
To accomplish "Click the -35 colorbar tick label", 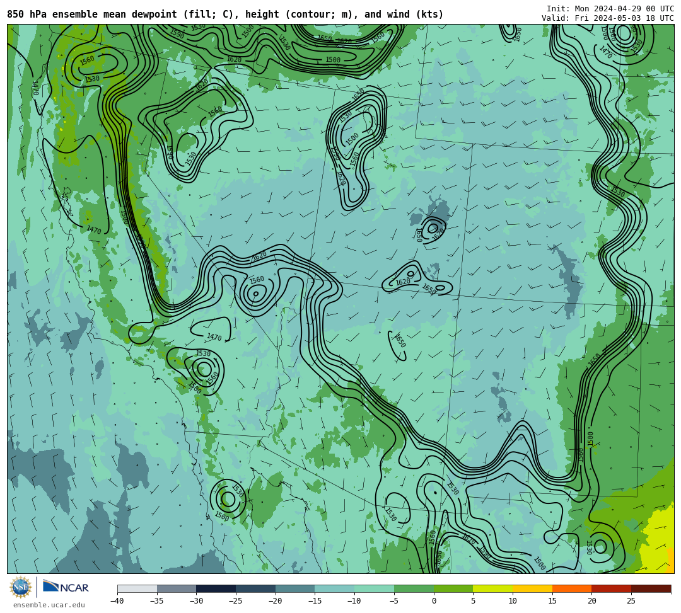I will [x=156, y=601].
